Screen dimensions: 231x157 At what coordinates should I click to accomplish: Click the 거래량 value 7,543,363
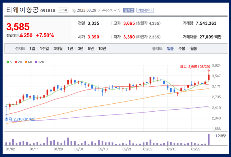(206, 23)
